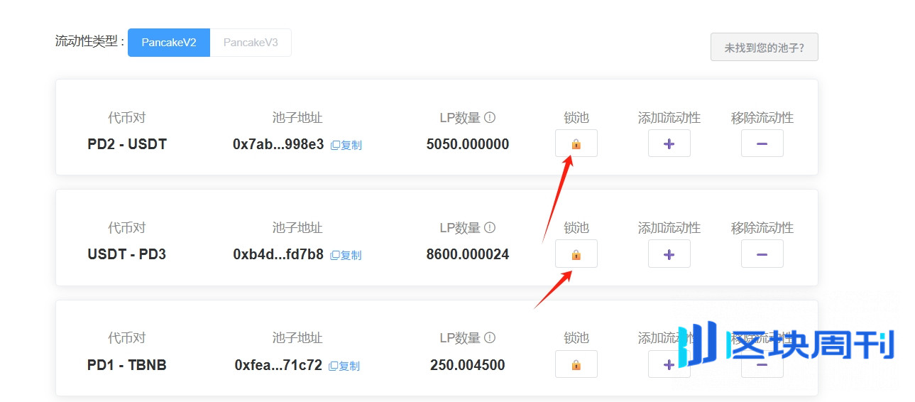
Task: Click 锁池 heading in PD2 - USDT card
Action: (x=576, y=117)
